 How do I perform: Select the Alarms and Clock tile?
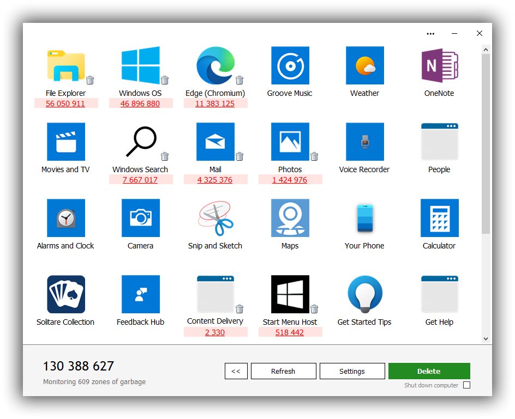pyautogui.click(x=66, y=218)
